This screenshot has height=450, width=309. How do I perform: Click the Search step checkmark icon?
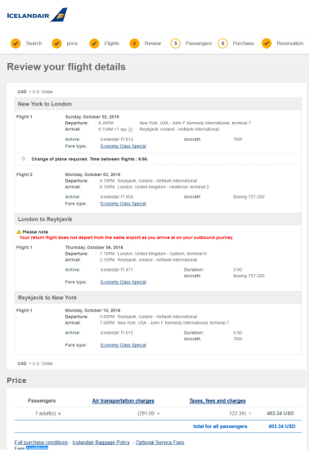[16, 43]
